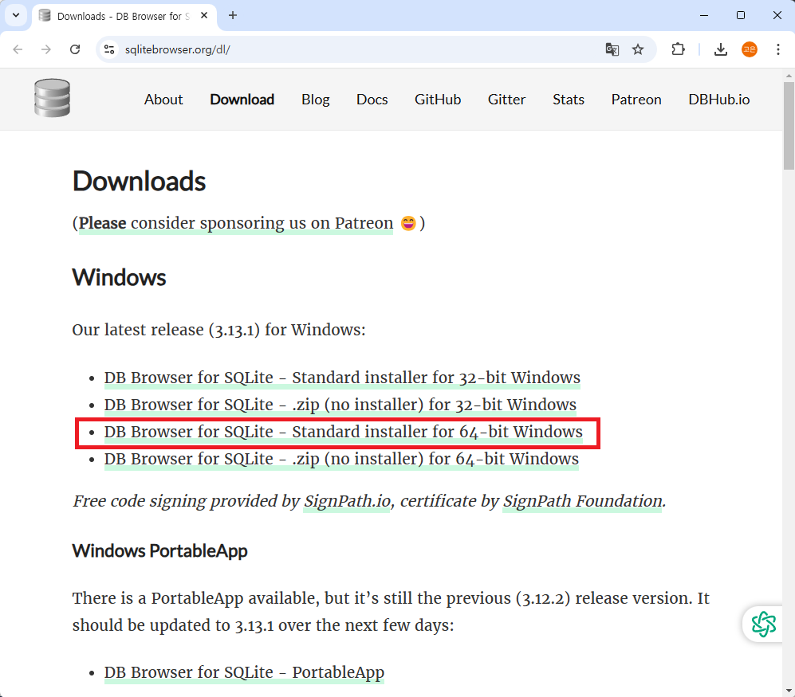
Task: Open the Stats navigation link
Action: (x=569, y=100)
